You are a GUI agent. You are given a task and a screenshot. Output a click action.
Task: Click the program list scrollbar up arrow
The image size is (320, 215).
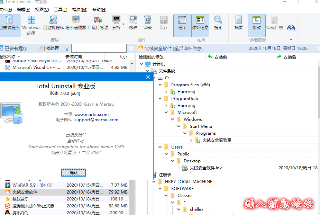coord(132,63)
